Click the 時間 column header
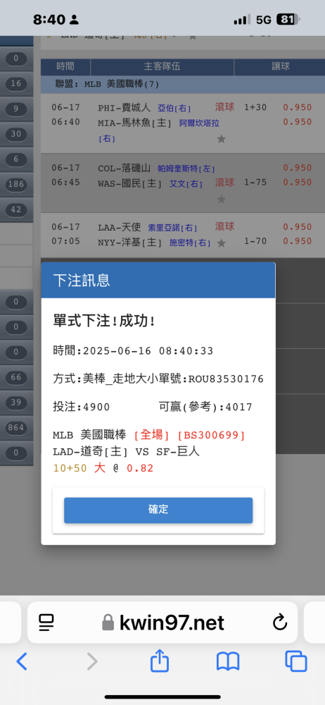Image resolution: width=325 pixels, height=705 pixels. click(65, 67)
